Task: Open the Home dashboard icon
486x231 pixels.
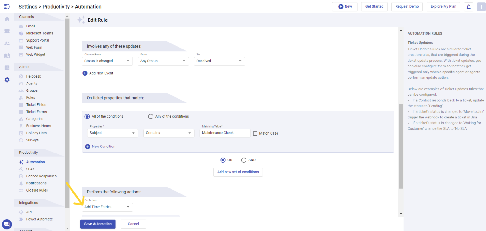Action: point(7,19)
